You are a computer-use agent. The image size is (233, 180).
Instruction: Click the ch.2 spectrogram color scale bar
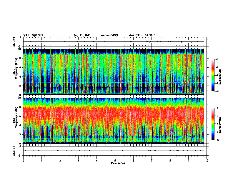[x=213, y=124]
